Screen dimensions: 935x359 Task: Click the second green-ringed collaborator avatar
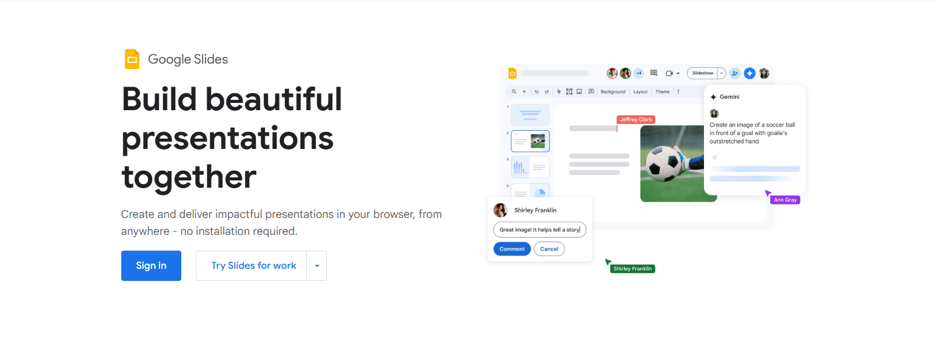point(625,73)
